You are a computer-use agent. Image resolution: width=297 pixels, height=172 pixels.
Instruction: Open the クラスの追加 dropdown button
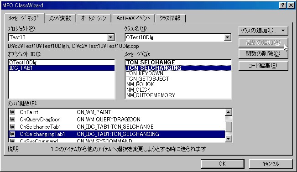point(263,31)
